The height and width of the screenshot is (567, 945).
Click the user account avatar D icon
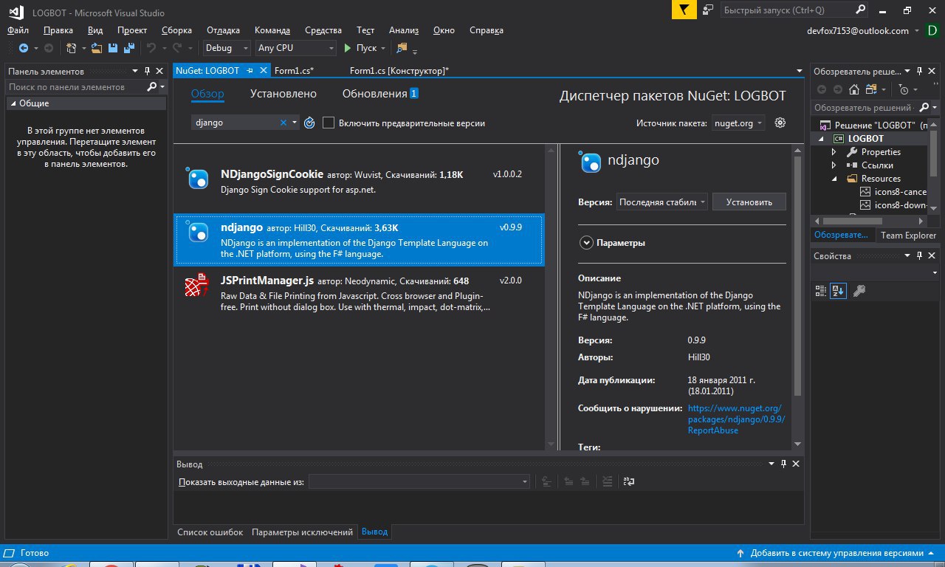point(934,30)
